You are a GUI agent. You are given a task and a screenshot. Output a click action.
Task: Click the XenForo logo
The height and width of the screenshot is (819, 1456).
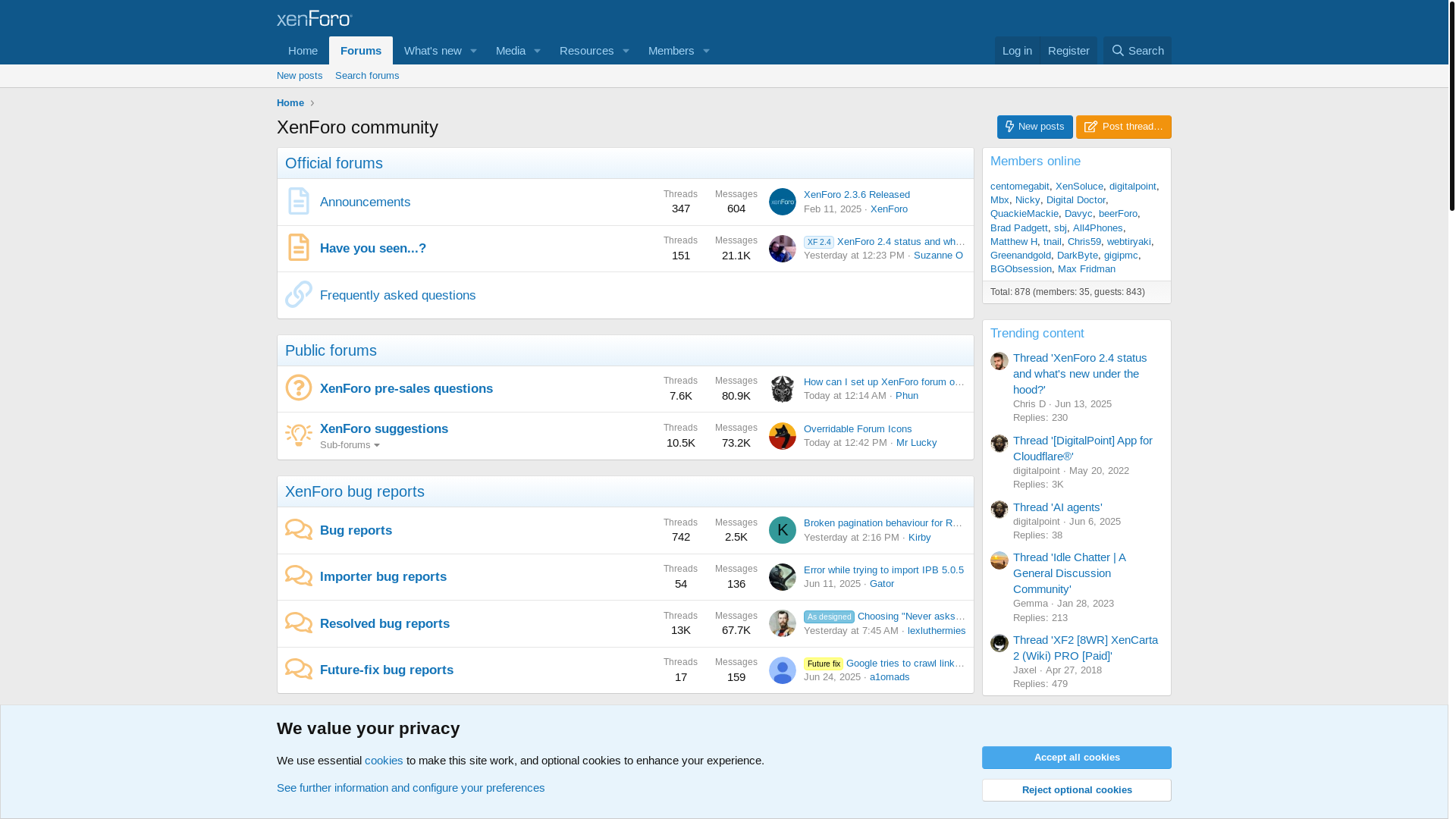point(315,18)
